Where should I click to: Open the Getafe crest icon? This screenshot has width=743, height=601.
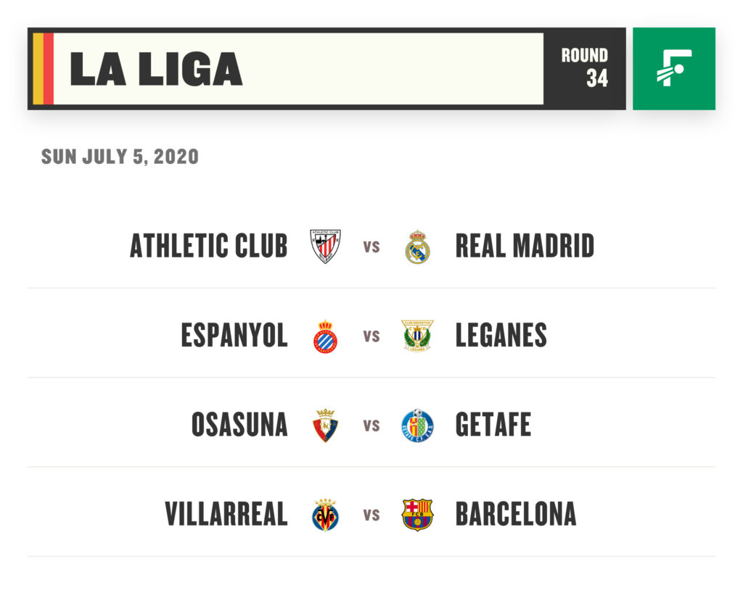point(417,426)
